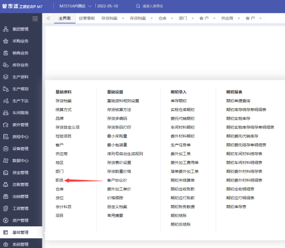Open 期初单据查询 report link
285x248 pixels.
238,101
